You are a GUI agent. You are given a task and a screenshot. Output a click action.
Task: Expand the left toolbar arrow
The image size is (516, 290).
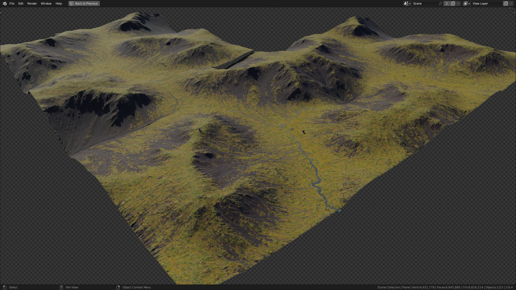point(1,13)
